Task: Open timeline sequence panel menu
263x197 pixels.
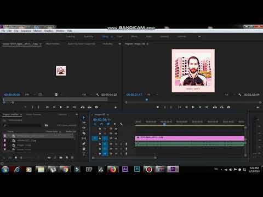Action: pos(107,114)
